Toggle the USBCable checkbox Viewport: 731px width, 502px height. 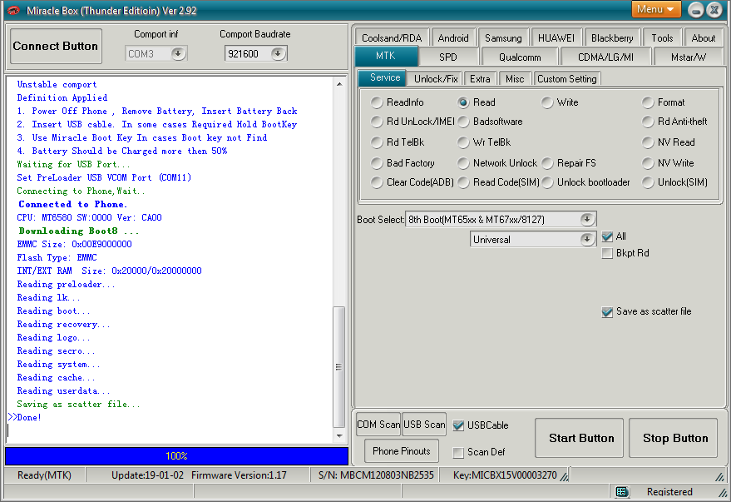(459, 425)
